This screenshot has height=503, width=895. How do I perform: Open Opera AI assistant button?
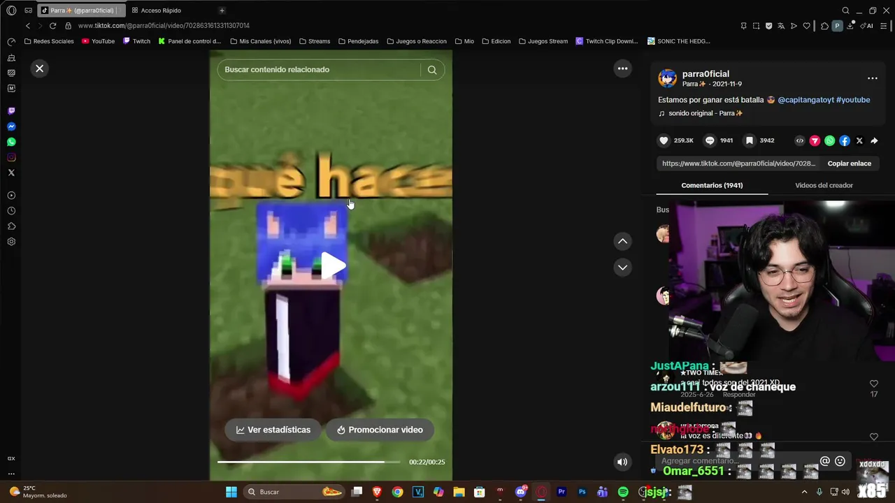click(867, 26)
